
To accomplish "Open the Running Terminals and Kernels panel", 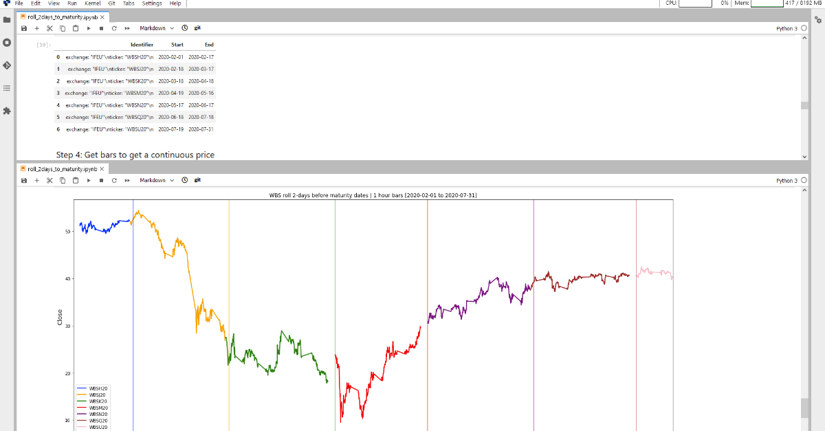I will [x=7, y=42].
